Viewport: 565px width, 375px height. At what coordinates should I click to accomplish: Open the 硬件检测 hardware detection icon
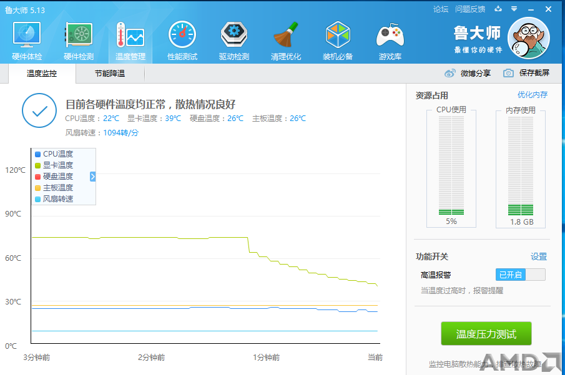point(79,34)
